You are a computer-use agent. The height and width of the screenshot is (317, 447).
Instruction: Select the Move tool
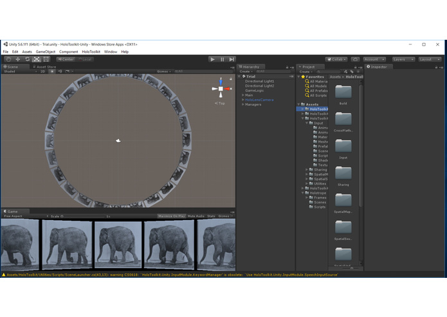tap(17, 59)
